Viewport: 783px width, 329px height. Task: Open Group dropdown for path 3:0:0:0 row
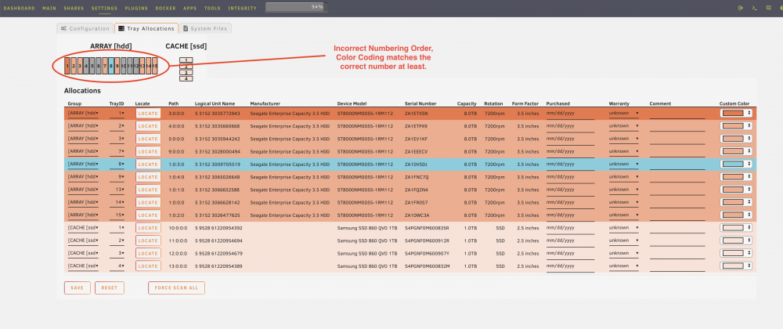tap(83, 114)
